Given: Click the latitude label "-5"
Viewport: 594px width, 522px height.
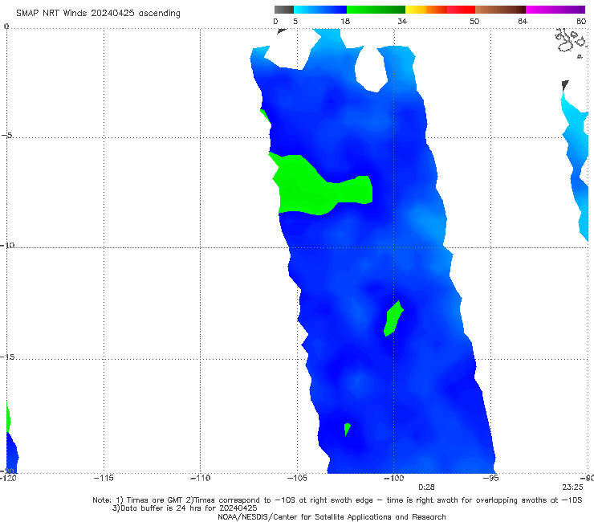Looking at the screenshot, I should pyautogui.click(x=6, y=136).
